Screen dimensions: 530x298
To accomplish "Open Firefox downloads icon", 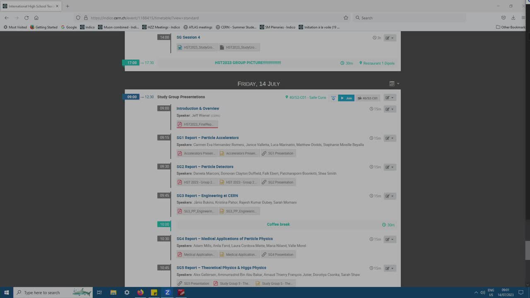I will point(513,18).
